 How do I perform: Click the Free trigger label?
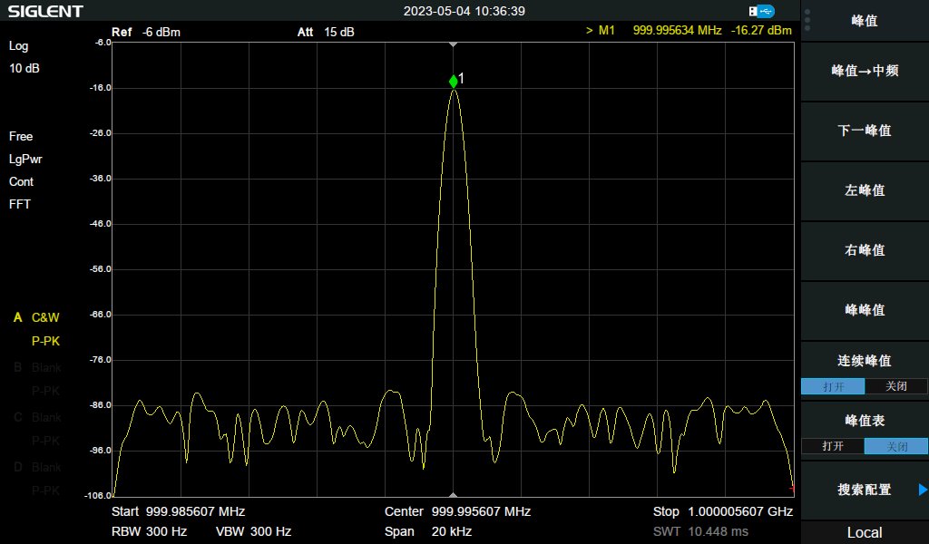point(21,137)
